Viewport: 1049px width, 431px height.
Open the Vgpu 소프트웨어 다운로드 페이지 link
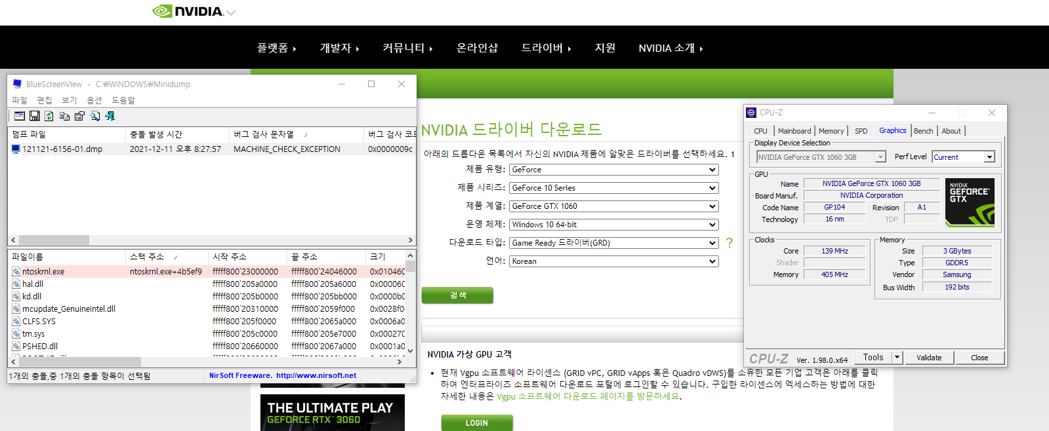(588, 396)
